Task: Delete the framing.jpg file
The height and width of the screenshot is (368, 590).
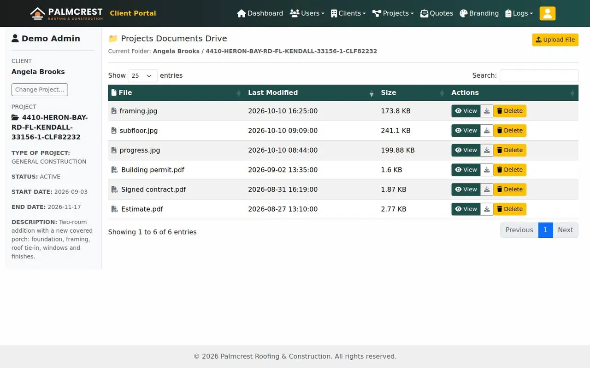Action: point(510,111)
